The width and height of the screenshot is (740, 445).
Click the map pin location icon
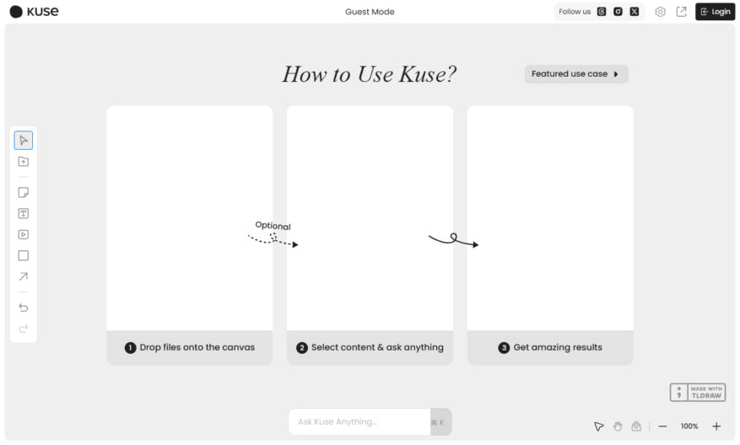pos(637,426)
